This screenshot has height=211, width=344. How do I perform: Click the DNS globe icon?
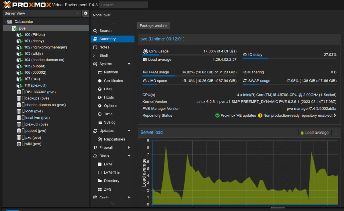(100, 89)
